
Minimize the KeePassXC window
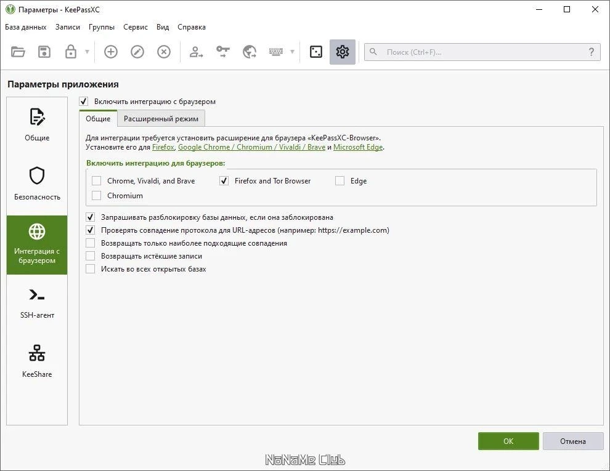[539, 9]
